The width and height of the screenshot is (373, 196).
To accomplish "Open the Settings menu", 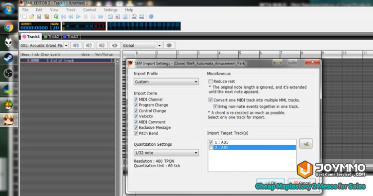I will [110, 10].
